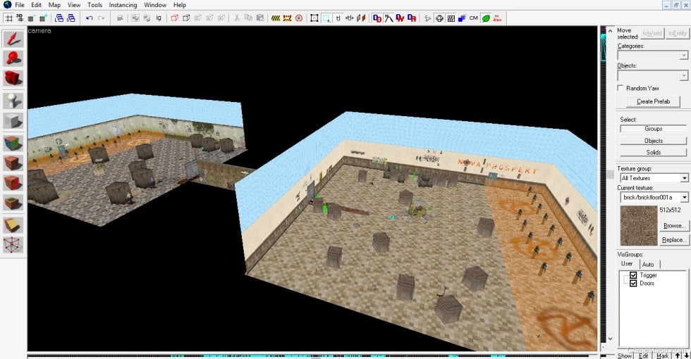
Task: Click the Browse texture button
Action: (x=673, y=226)
